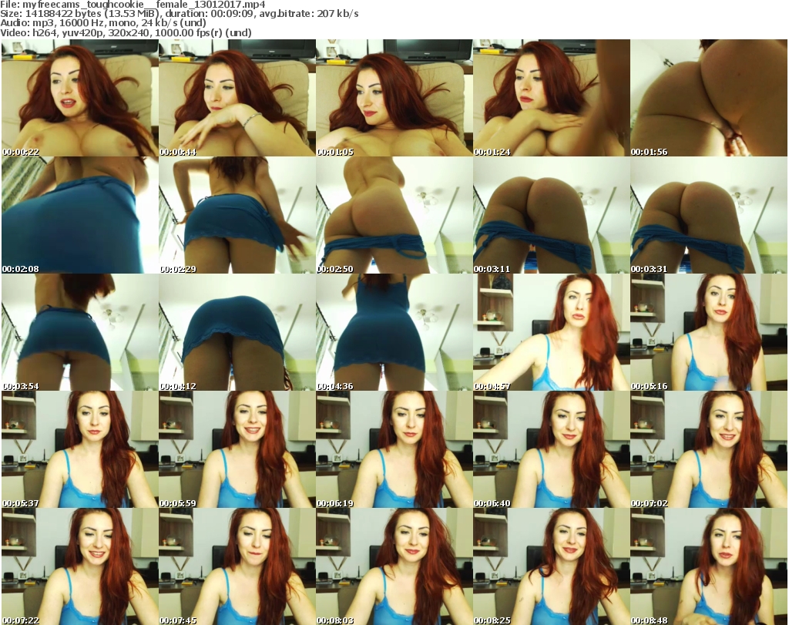
Task: Open the final frame at 00:08:48
Action: tap(708, 566)
